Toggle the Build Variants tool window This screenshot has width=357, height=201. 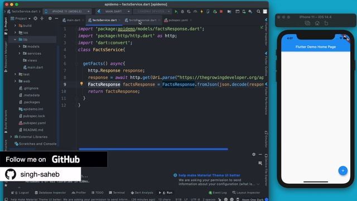6,122
